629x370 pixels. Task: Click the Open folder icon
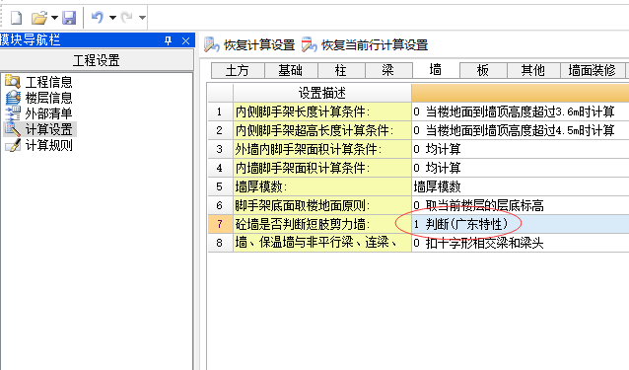(39, 18)
